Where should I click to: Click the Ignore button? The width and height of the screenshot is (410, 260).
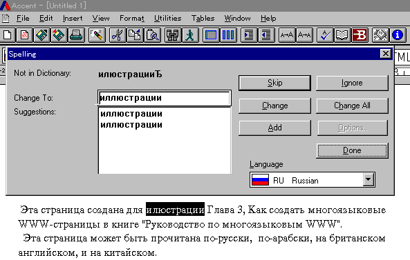click(x=352, y=83)
